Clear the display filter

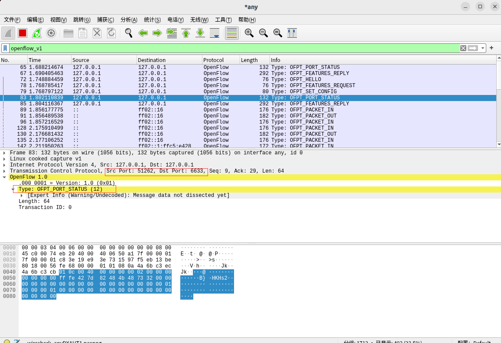tap(463, 48)
